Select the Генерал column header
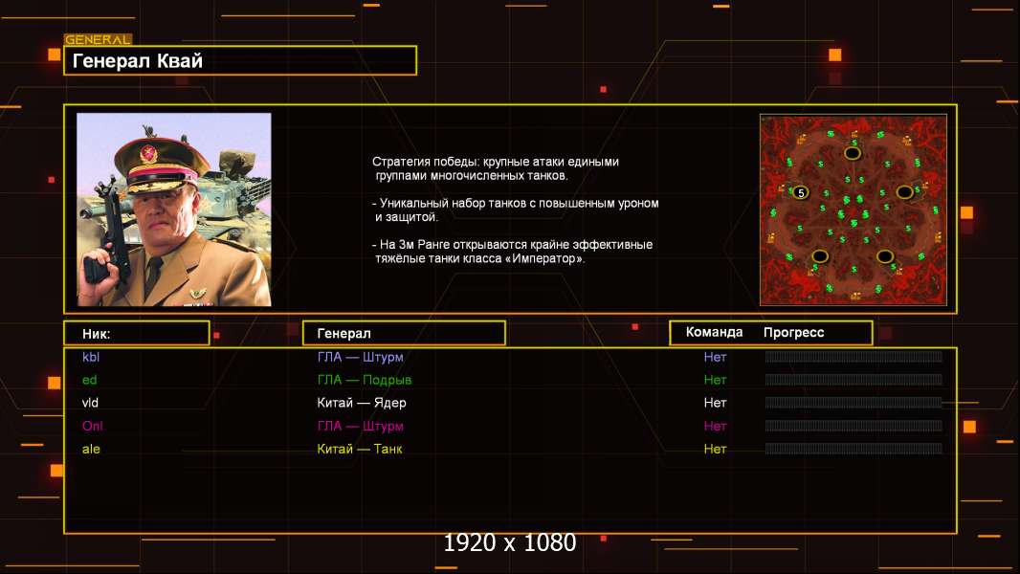The height and width of the screenshot is (574, 1020). (x=403, y=333)
